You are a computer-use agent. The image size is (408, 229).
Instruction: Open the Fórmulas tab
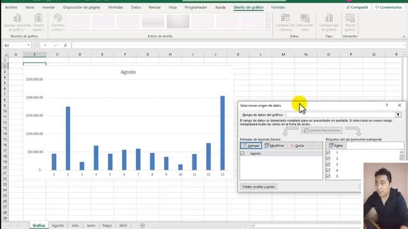[115, 7]
